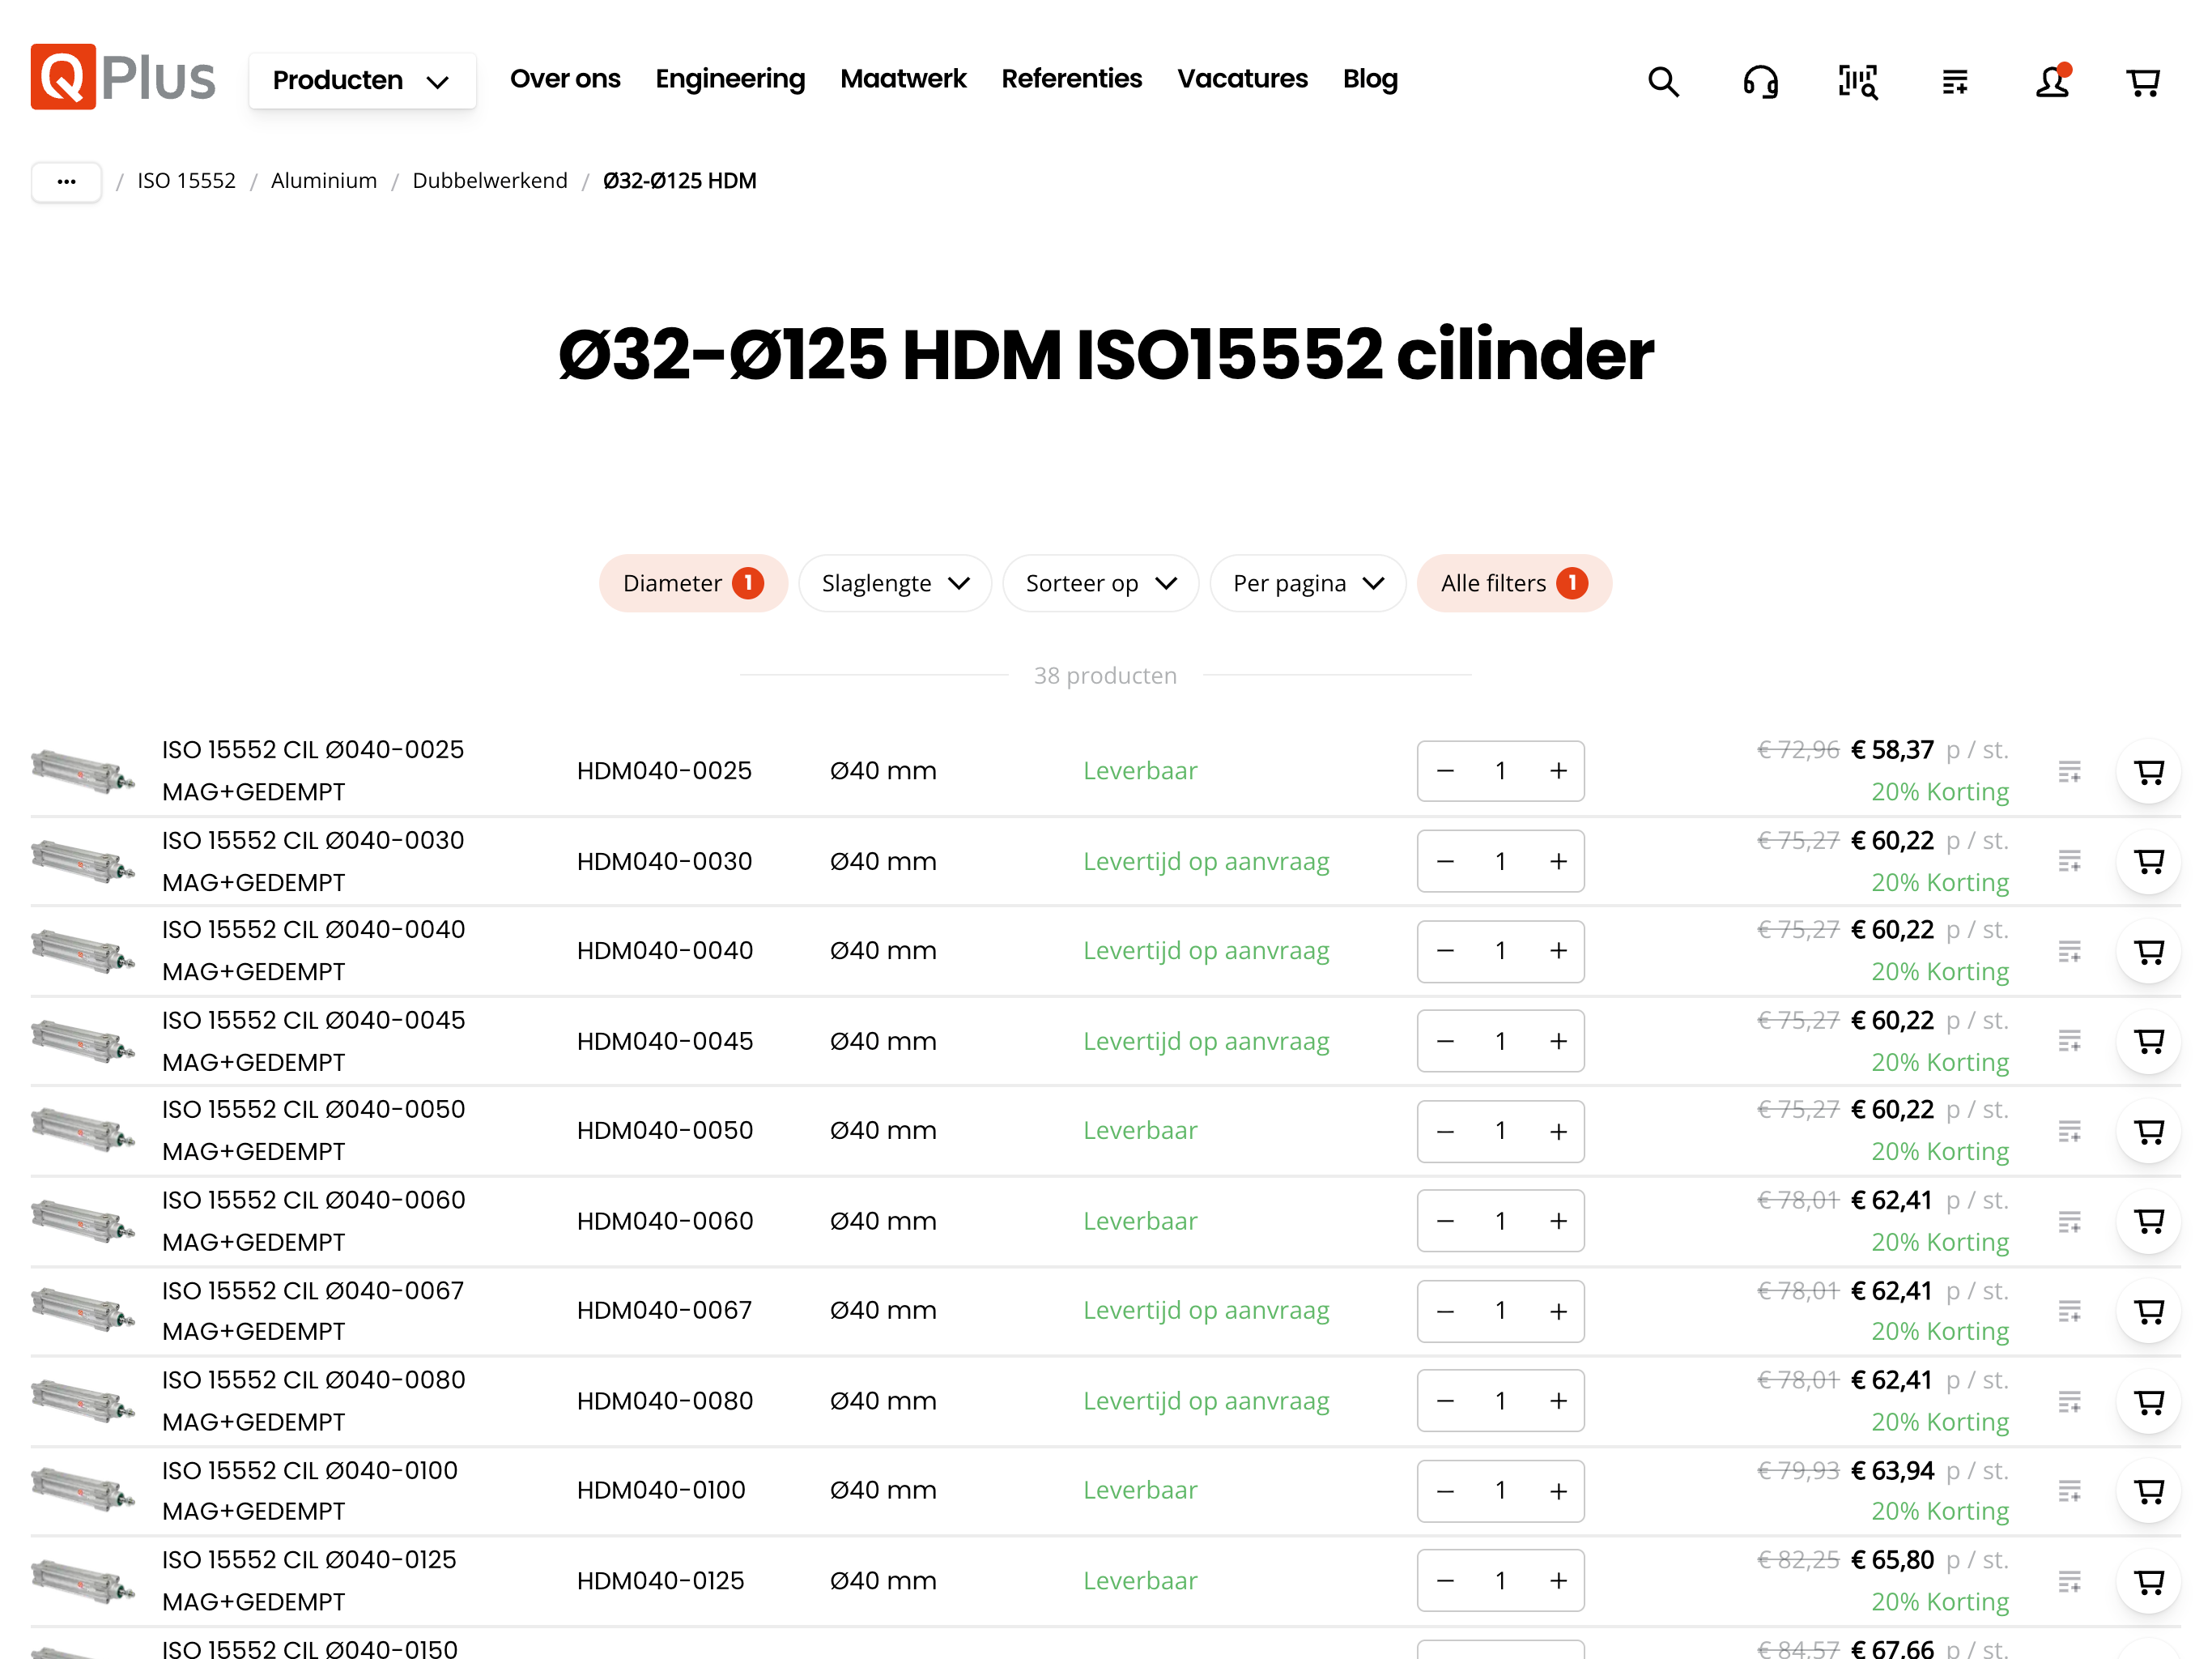Open the Sorteer op dropdown
2212x1659 pixels.
point(1100,583)
